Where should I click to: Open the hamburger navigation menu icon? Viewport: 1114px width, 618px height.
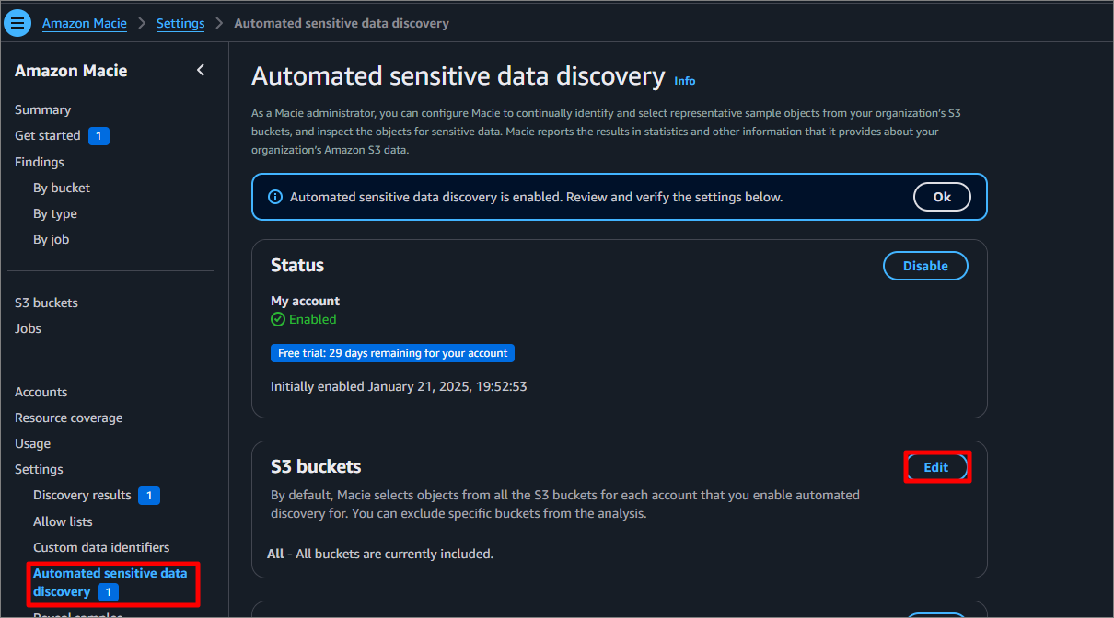point(17,23)
